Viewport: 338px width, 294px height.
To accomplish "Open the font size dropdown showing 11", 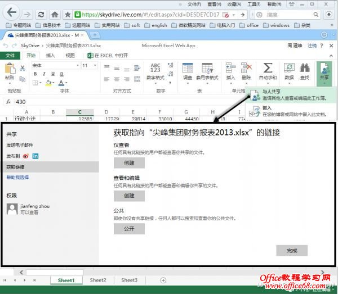I will pos(94,66).
